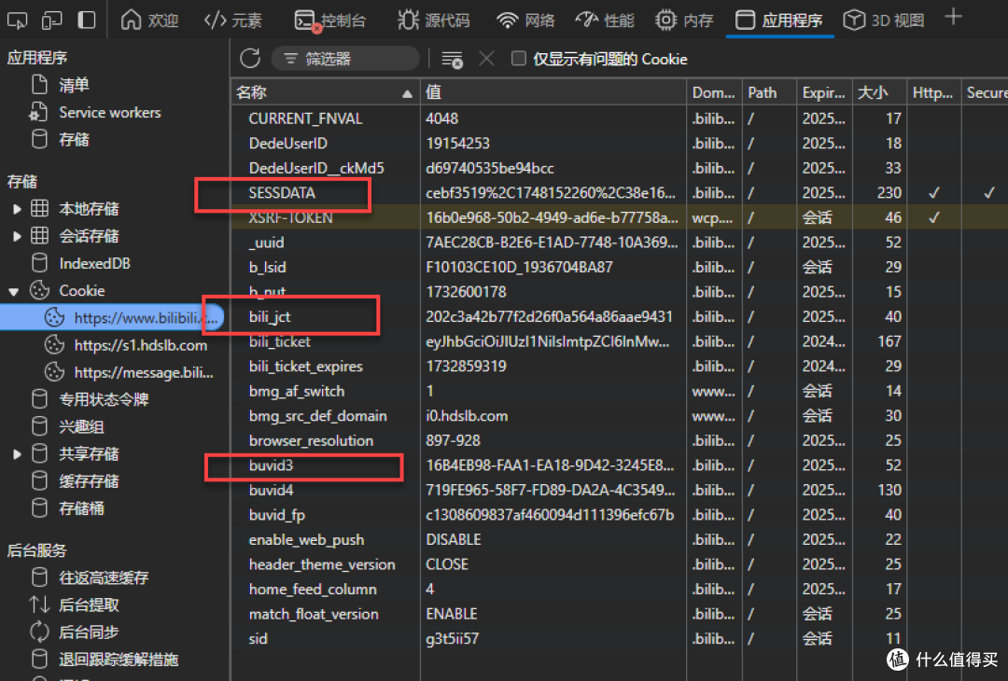Sort by Path column header
Viewport: 1008px width, 681px height.
point(769,92)
